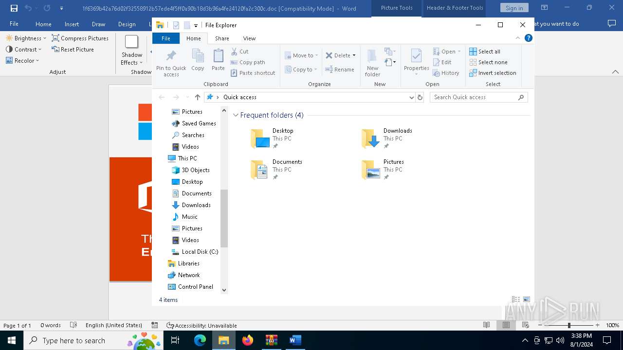
Task: Click the Refresh button beside address bar
Action: point(420,97)
